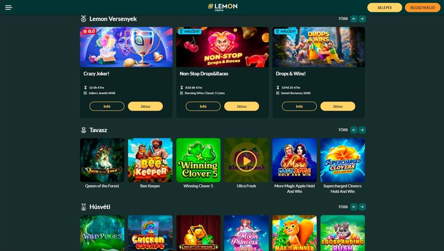Open the Moon Princess game thumbnail
The width and height of the screenshot is (444, 251).
coord(246,233)
